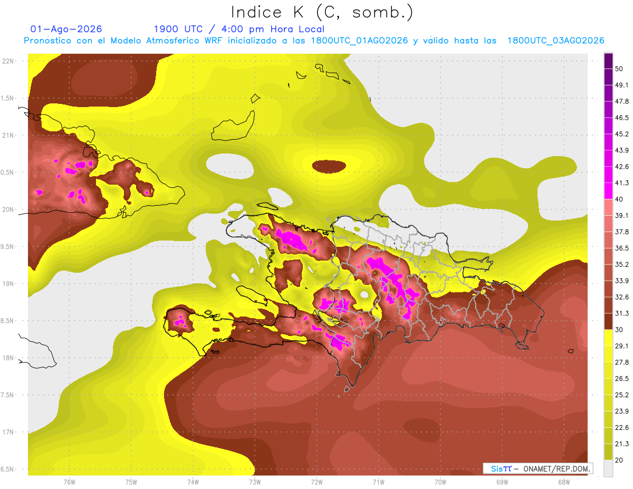Image resolution: width=633 pixels, height=489 pixels.
Task: Click the colorbar value '39.1'
Action: click(622, 215)
